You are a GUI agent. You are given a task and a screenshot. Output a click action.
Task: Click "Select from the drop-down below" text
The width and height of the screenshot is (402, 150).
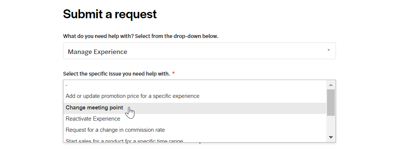click(x=177, y=36)
